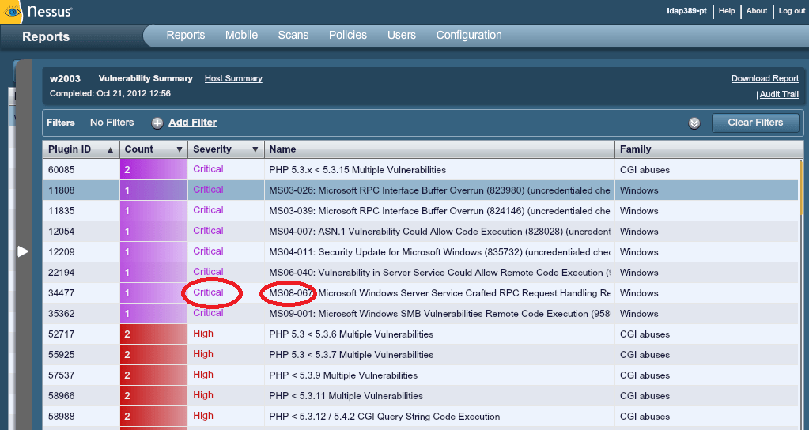This screenshot has width=809, height=430.
Task: Click CGI abuses family for plugin 60085
Action: tap(645, 170)
